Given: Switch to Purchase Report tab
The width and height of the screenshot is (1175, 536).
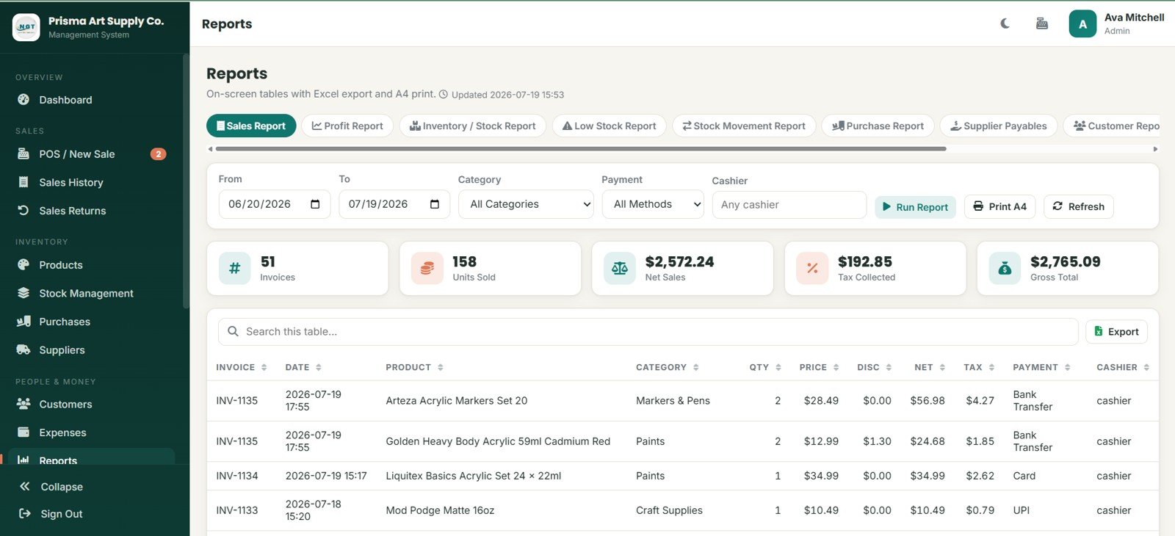Looking at the screenshot, I should 878,126.
